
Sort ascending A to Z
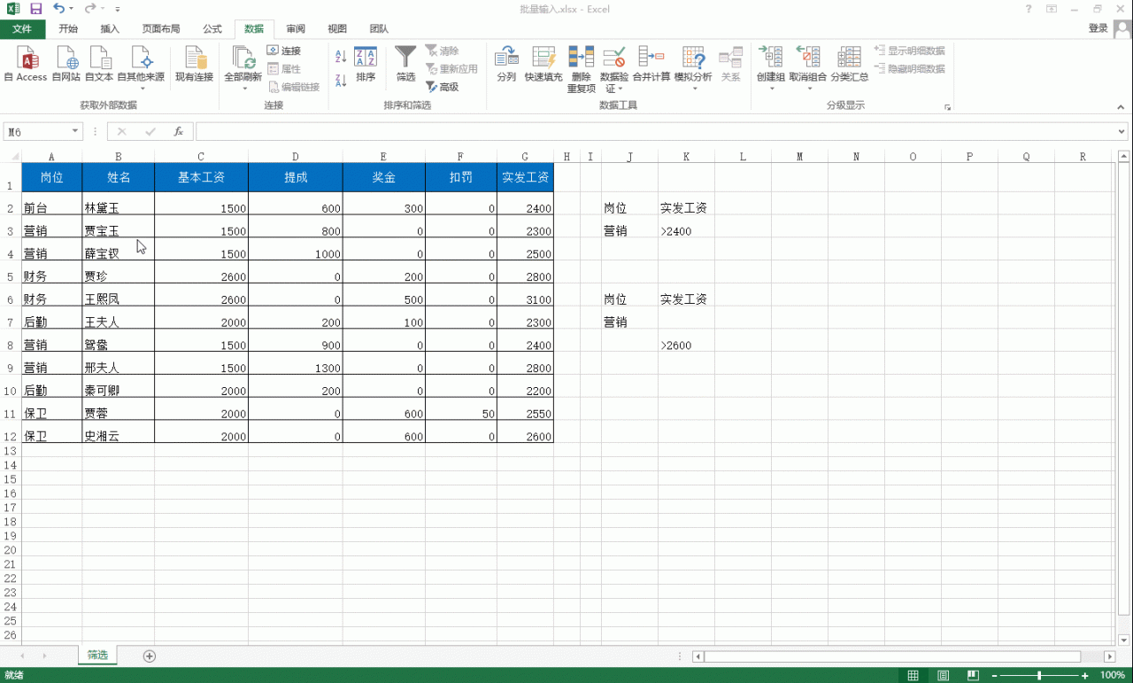(341, 57)
